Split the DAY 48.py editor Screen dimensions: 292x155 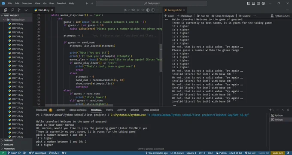pos(153,10)
